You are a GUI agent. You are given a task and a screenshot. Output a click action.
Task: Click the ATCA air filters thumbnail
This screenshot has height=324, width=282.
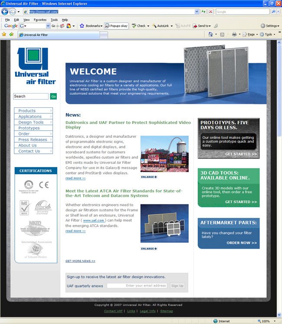pos(164,223)
